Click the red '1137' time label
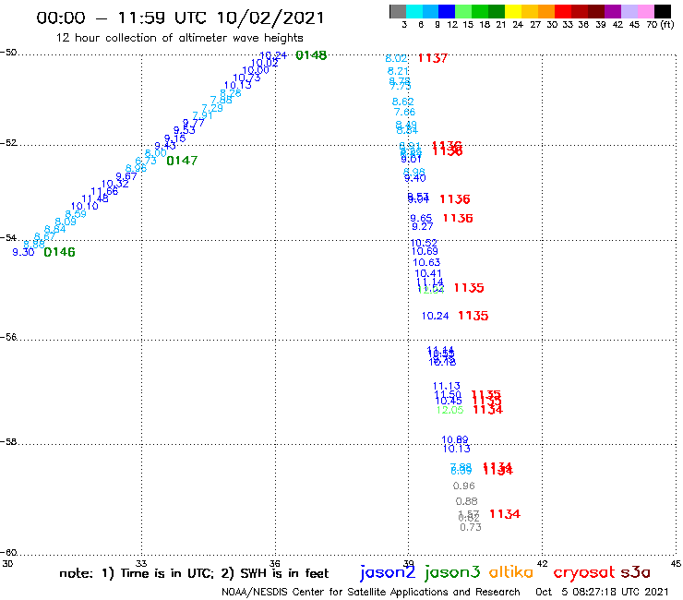Viewport: 683px width, 600px height. (x=433, y=58)
